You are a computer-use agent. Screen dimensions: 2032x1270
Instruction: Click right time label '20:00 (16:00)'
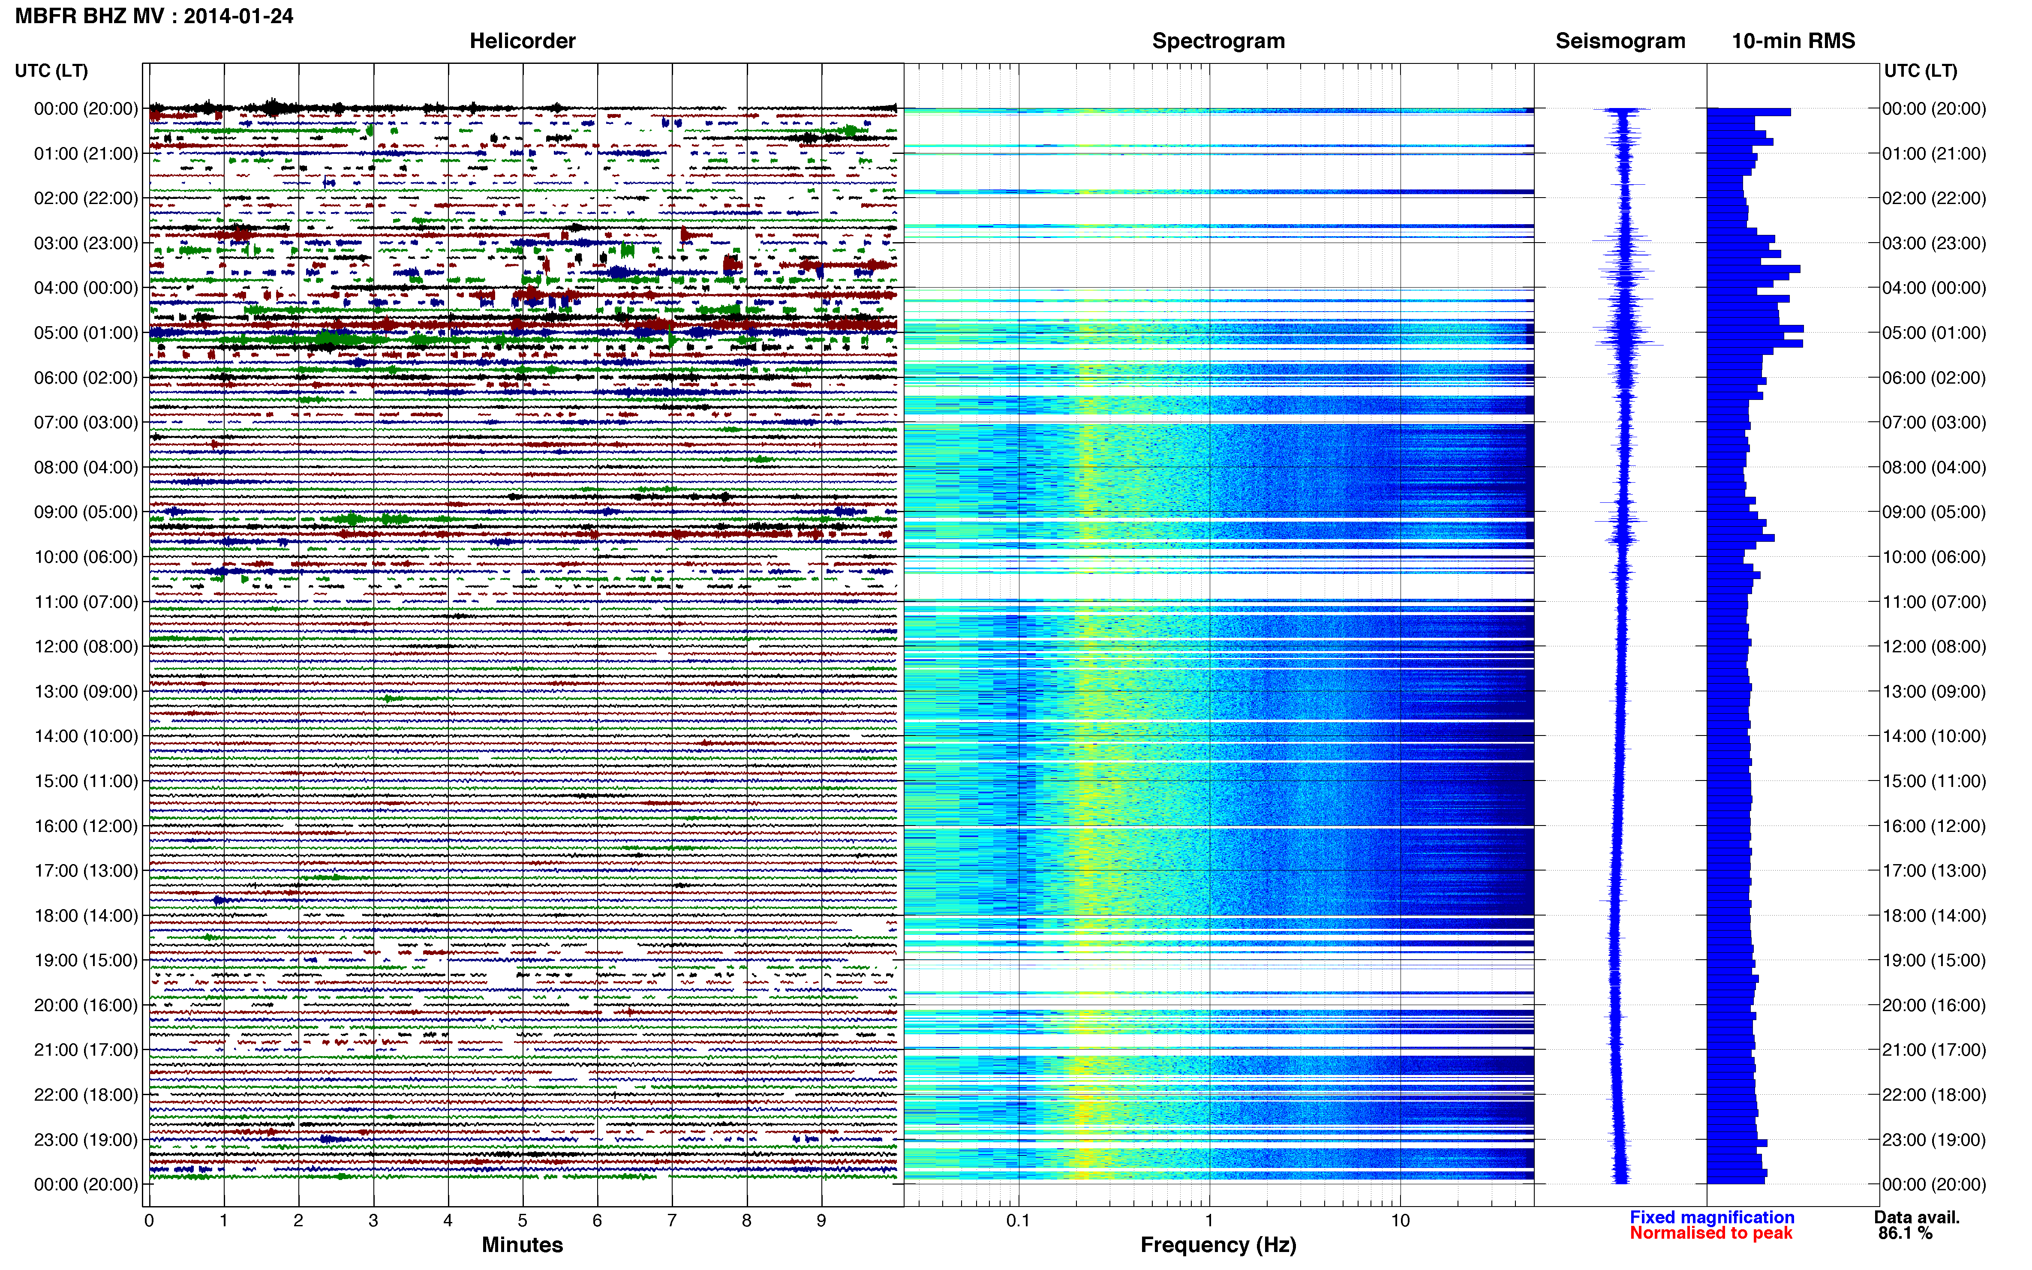[1934, 1006]
